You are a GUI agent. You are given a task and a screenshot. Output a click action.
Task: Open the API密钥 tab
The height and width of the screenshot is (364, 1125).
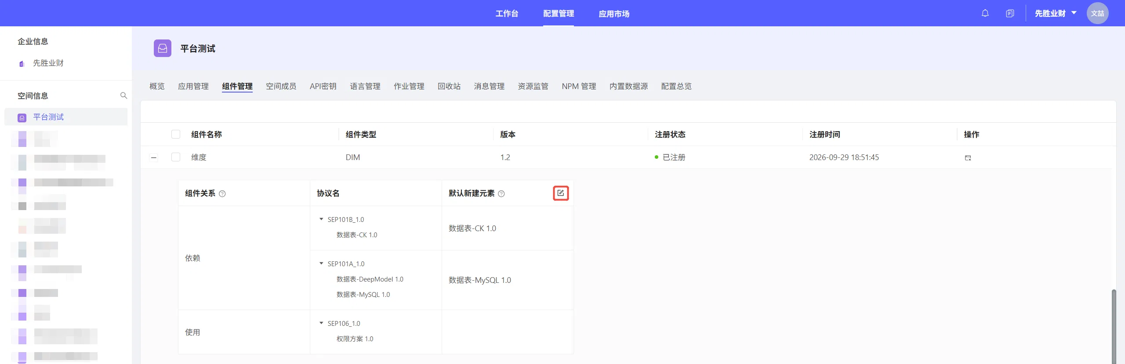323,86
